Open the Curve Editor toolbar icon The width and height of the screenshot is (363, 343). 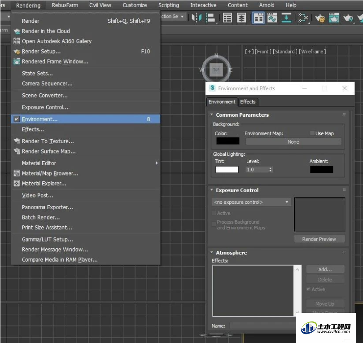coord(272,18)
